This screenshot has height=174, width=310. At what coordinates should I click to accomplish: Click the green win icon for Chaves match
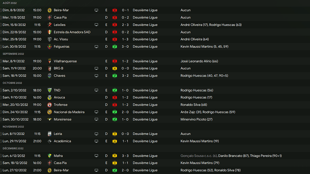[x=115, y=76]
